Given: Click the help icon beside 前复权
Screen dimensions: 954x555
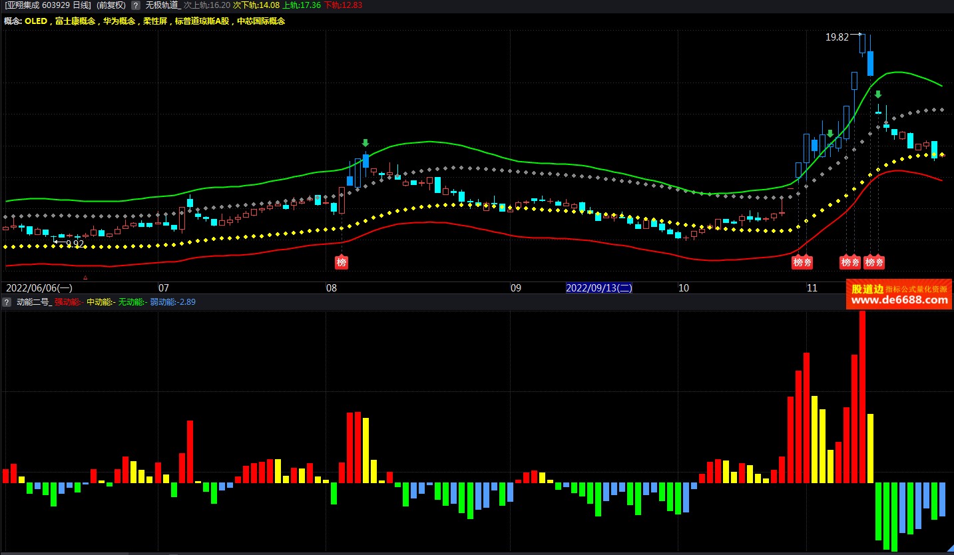Looking at the screenshot, I should click(x=136, y=5).
